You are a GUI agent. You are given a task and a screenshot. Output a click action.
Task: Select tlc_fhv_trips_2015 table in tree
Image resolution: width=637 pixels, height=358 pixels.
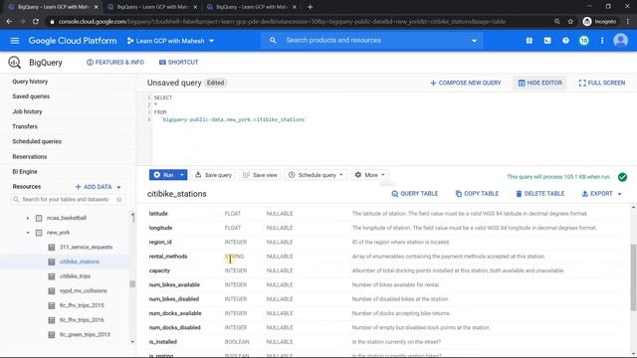(82, 305)
